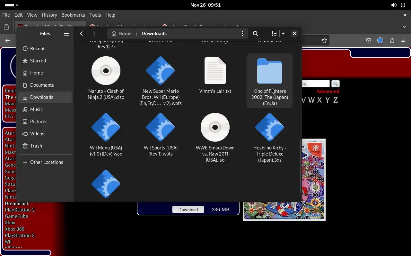Click Firefox back arrow button
The width and height of the screenshot is (411, 256).
(x=8, y=40)
